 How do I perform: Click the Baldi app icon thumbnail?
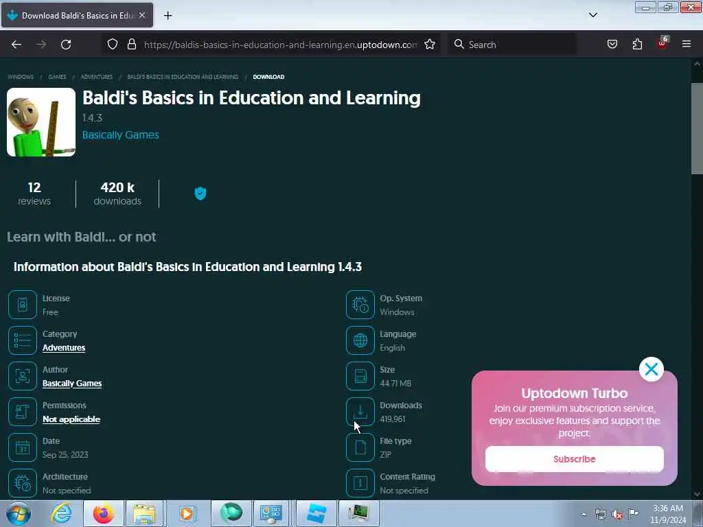coord(41,122)
